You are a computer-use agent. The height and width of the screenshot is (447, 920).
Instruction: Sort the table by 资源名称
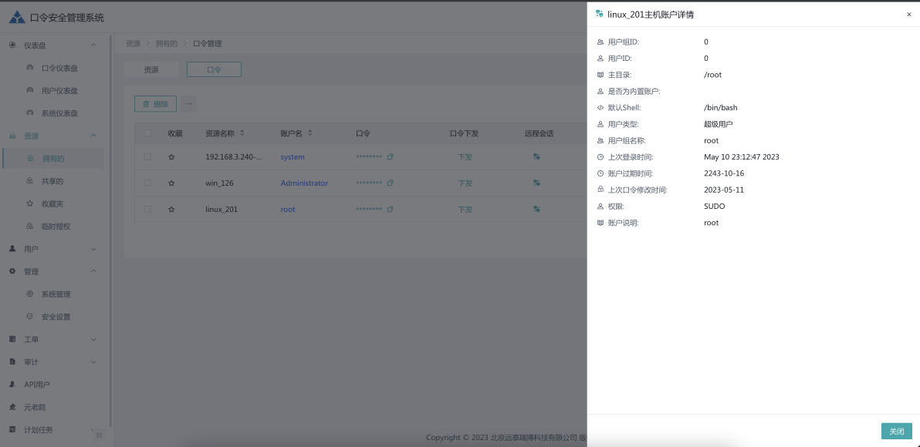pos(242,133)
